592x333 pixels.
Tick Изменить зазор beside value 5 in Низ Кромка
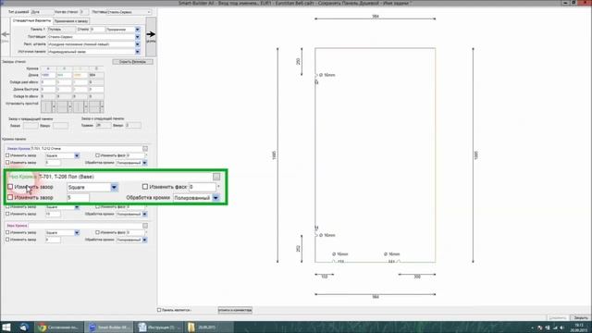click(10, 197)
